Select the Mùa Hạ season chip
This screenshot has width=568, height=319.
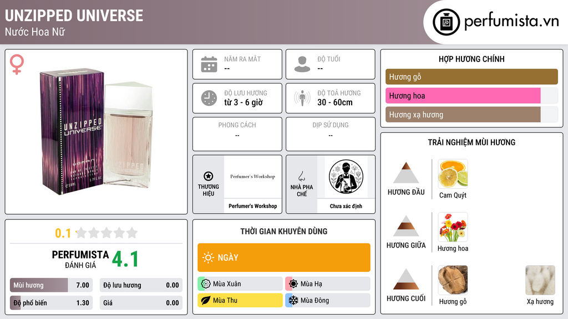pyautogui.click(x=328, y=284)
